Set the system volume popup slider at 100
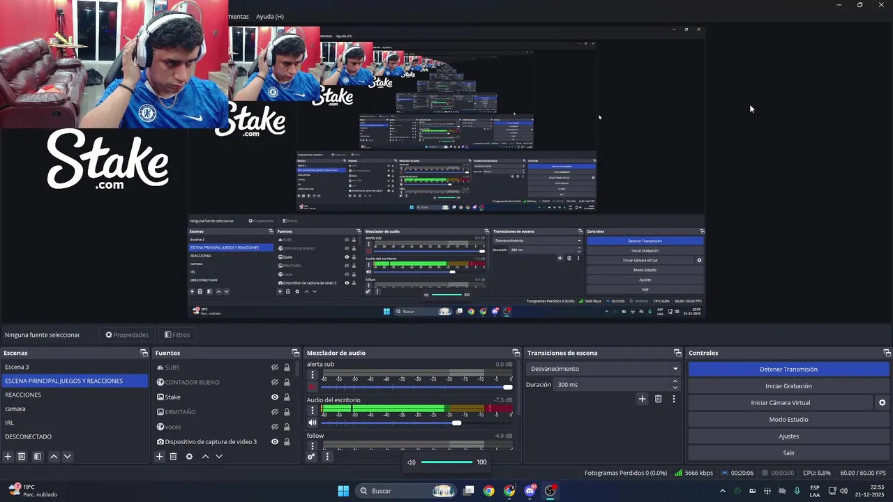Viewport: 893px width, 502px height. [447, 462]
